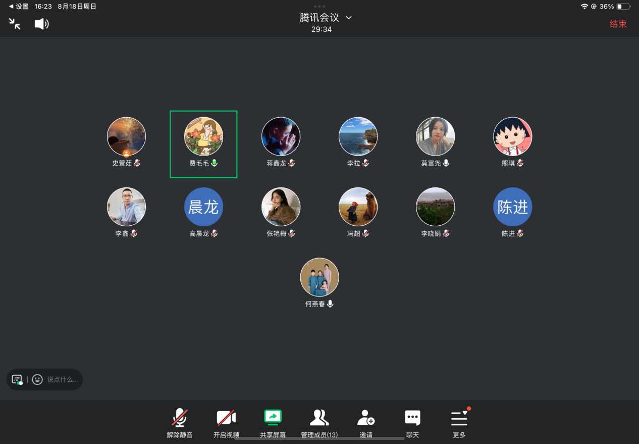Open the subtitles icon beside the emoji
Image resolution: width=639 pixels, height=444 pixels.
(17, 379)
